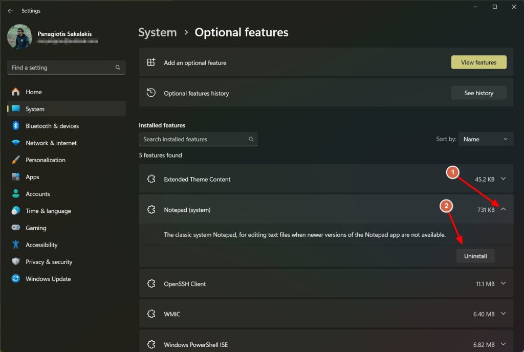Image resolution: width=524 pixels, height=352 pixels.
Task: Expand the WMIC feature row
Action: click(x=503, y=314)
